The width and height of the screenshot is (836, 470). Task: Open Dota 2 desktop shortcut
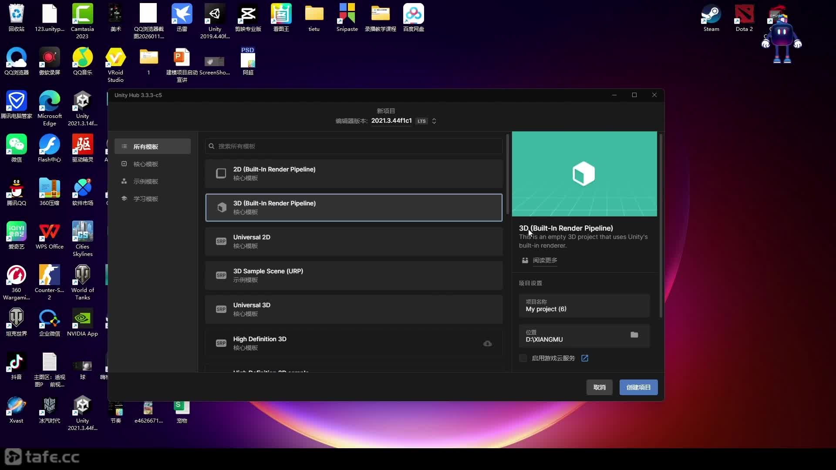coord(744,18)
